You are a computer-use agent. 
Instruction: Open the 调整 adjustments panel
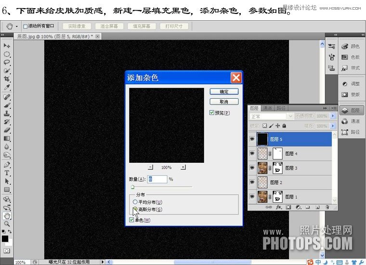click(351, 83)
